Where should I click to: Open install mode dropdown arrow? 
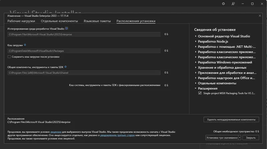(x=240, y=138)
